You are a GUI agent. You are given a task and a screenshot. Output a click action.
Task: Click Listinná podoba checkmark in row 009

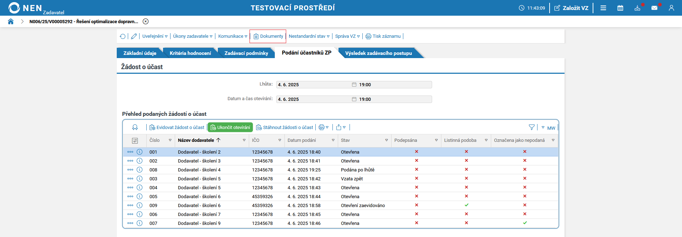click(466, 205)
